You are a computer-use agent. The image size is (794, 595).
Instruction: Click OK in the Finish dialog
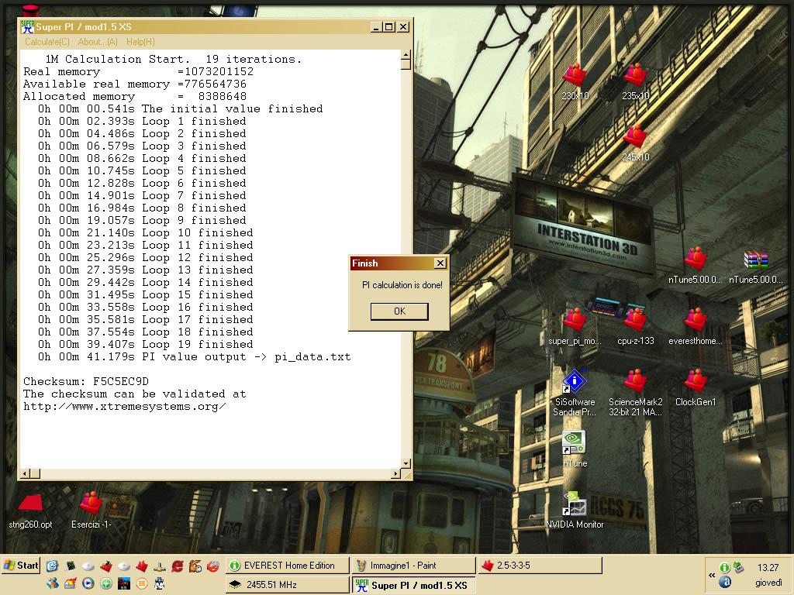[x=399, y=311]
